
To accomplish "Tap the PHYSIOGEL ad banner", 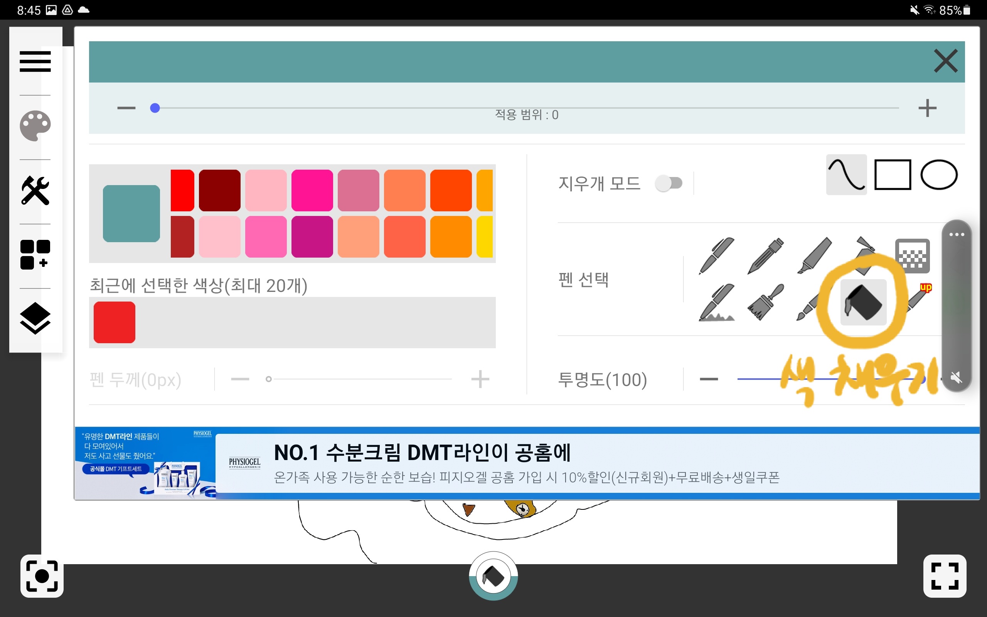I will (526, 464).
